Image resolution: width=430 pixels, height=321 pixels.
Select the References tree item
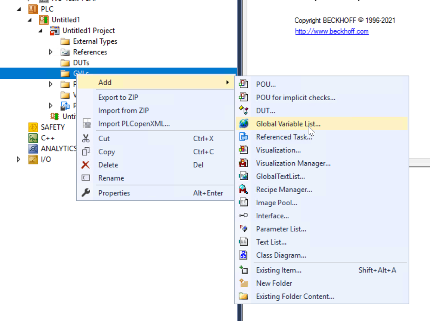[90, 52]
